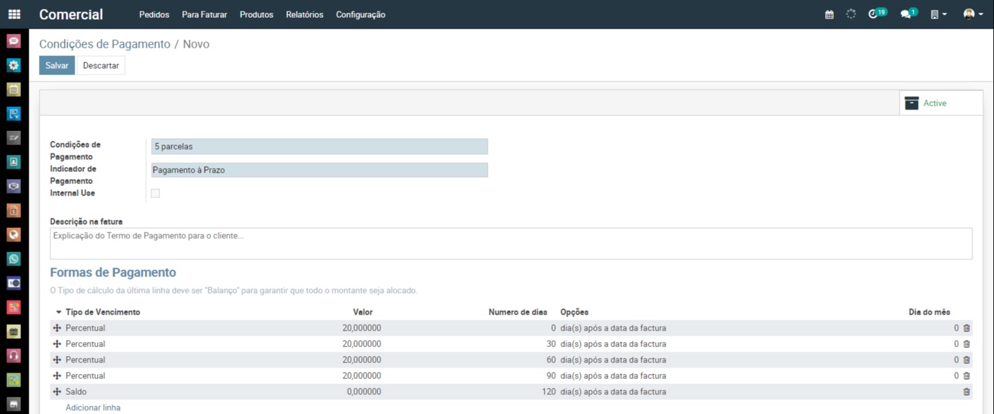Screen dimensions: 994x414
Task: Delete the 60 days payment line
Action: 966,360
